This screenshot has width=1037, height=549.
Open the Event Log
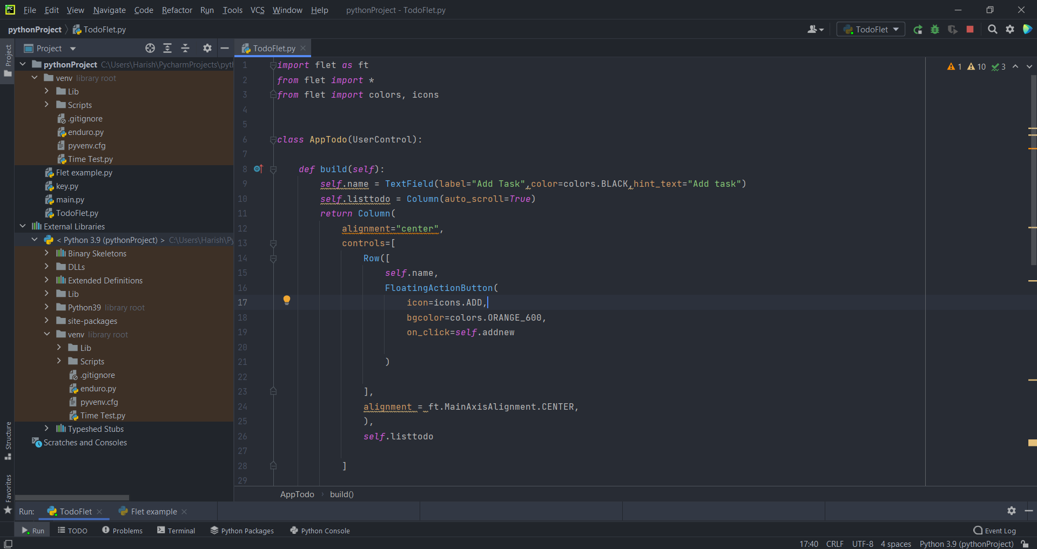point(994,531)
